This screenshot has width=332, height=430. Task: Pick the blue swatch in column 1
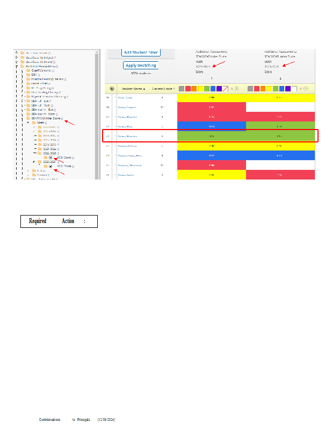pyautogui.click(x=213, y=89)
